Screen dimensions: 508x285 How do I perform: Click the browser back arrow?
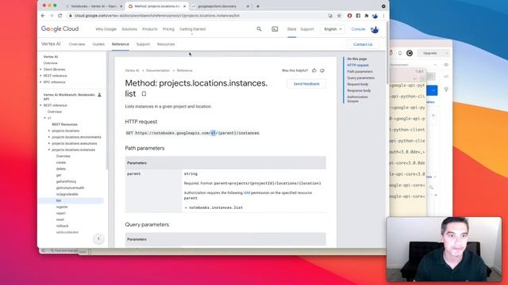[43, 16]
